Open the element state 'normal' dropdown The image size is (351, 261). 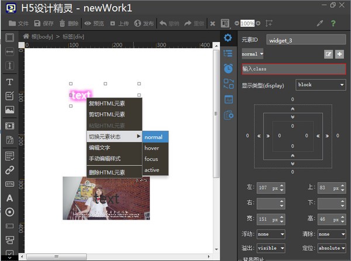coord(252,54)
